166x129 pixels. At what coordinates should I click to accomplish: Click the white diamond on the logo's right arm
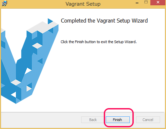click(37, 46)
